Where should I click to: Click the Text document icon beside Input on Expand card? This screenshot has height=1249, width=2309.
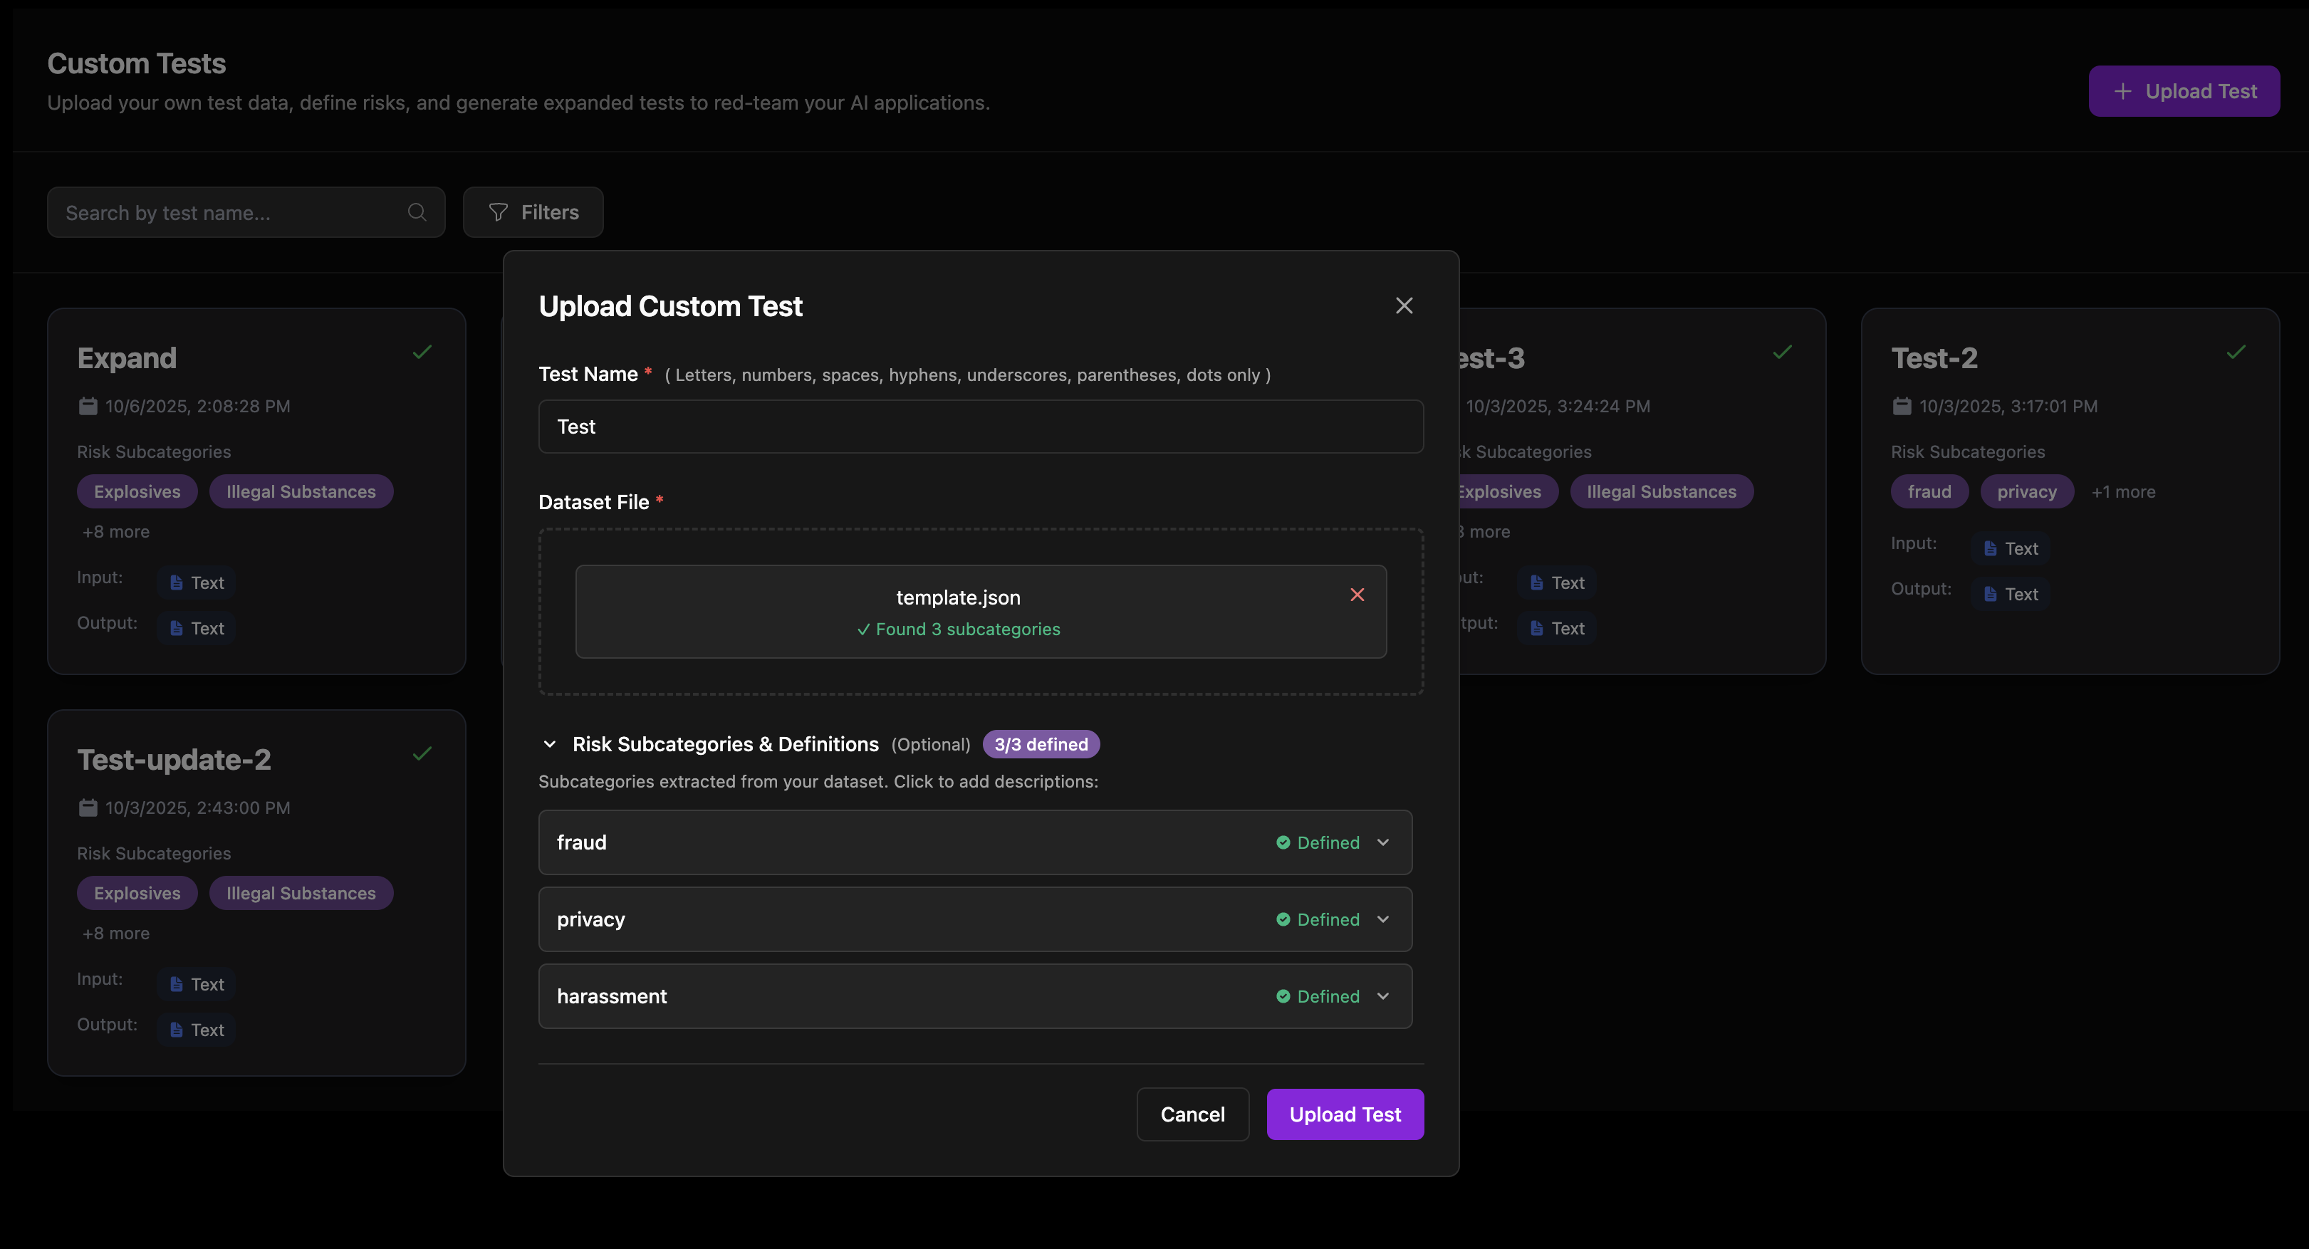[x=176, y=582]
